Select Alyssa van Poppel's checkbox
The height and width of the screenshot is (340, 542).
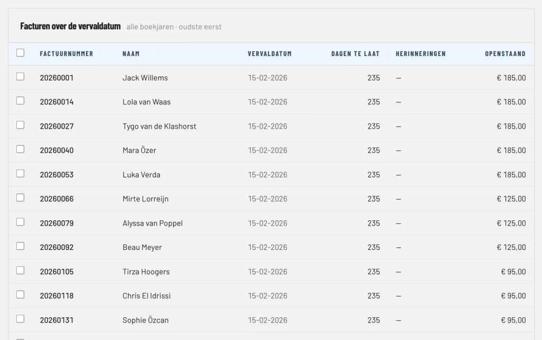click(x=21, y=222)
